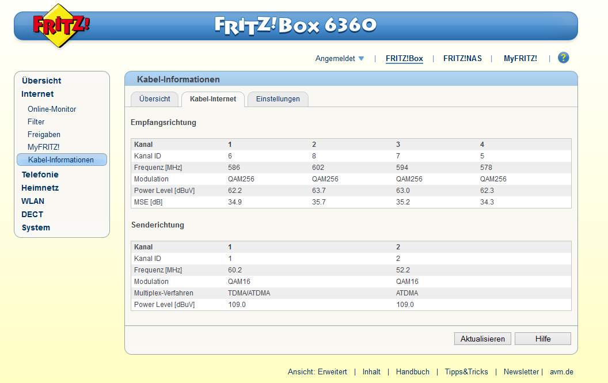Select power level value 62.2
Viewport: 608px width, 383px height.
(235, 191)
